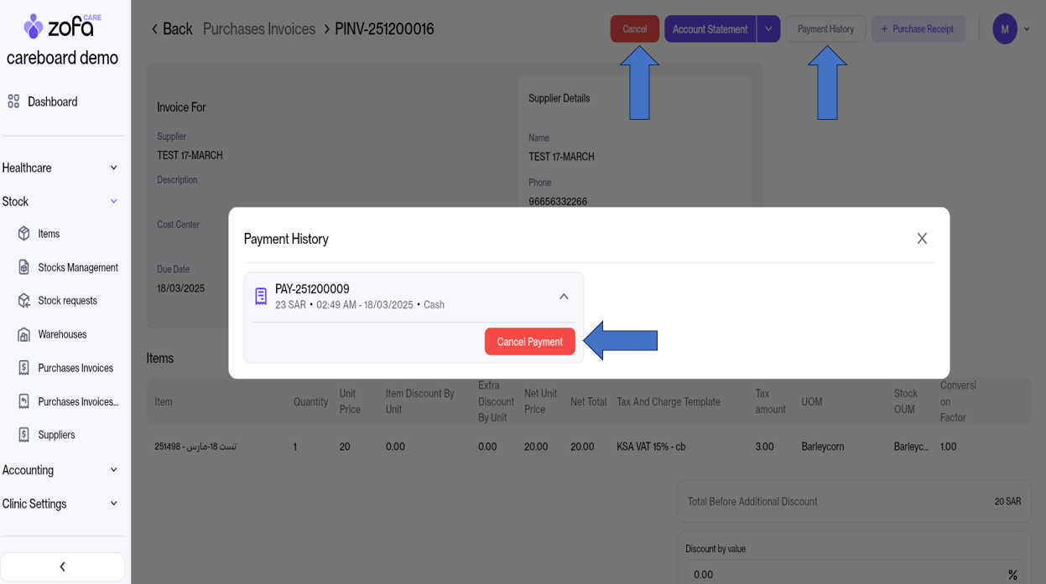Click the red Cancel invoice button
Image resolution: width=1046 pixels, height=584 pixels.
point(634,29)
